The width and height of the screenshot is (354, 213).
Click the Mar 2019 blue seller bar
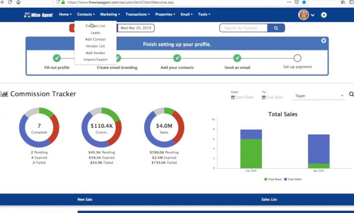pyautogui.click(x=319, y=149)
